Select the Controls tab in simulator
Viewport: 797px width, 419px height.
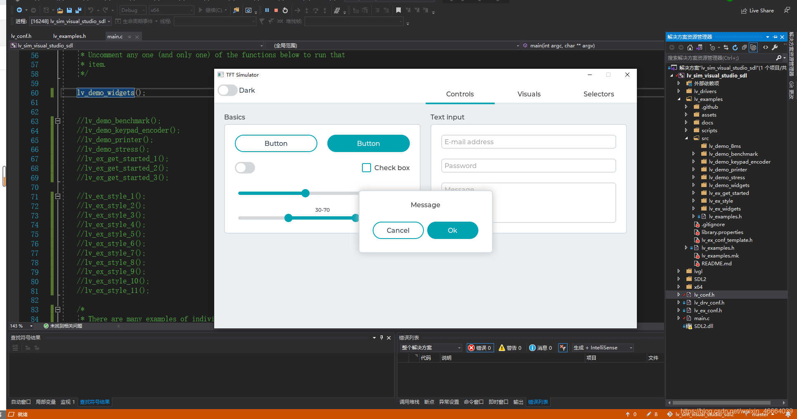[x=460, y=94]
